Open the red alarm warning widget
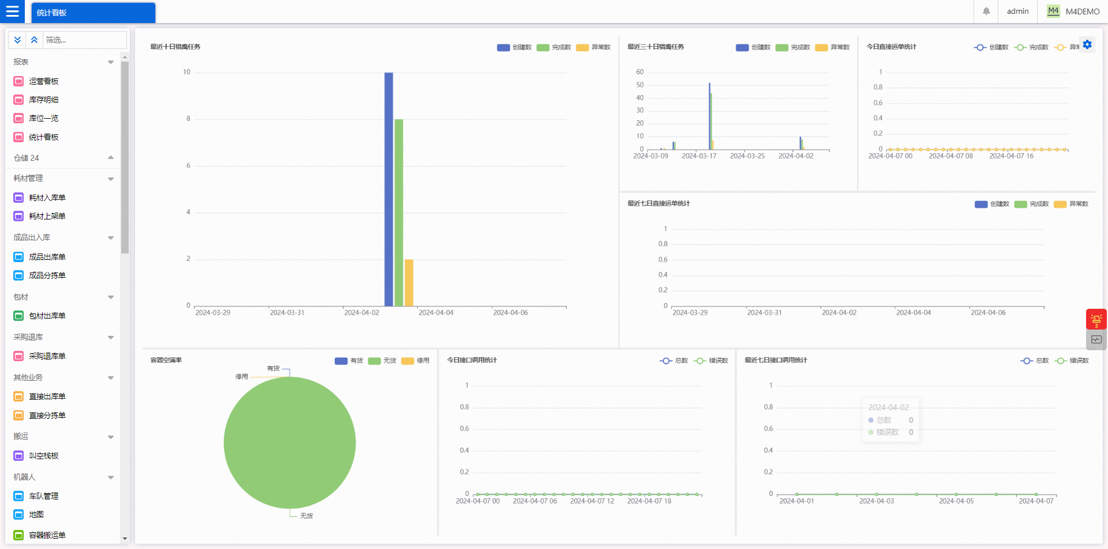Image resolution: width=1108 pixels, height=549 pixels. (x=1096, y=319)
